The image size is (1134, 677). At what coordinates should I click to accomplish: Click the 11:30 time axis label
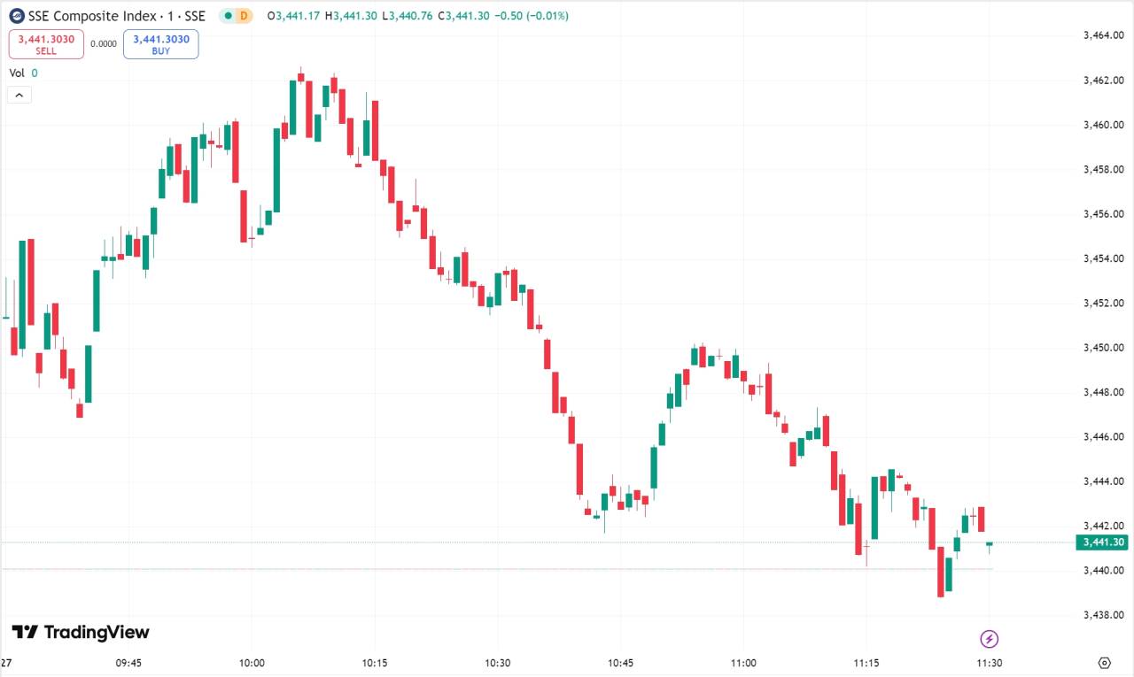(990, 663)
